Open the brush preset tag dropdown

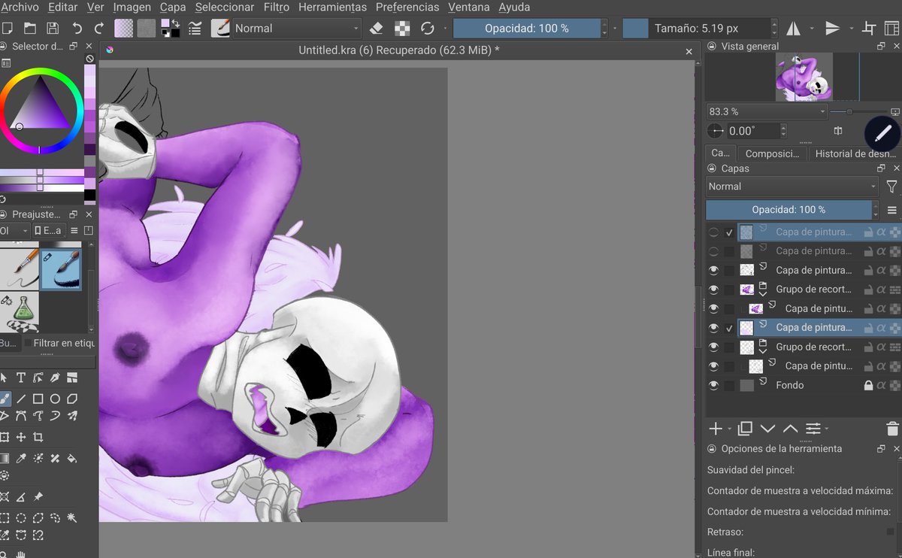tap(14, 231)
